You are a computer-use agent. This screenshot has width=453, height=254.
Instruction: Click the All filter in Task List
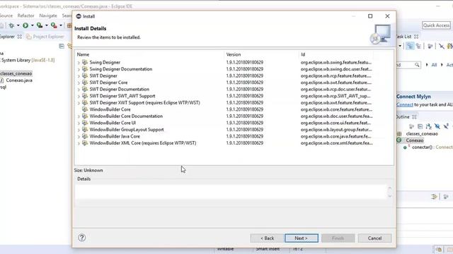click(x=434, y=65)
